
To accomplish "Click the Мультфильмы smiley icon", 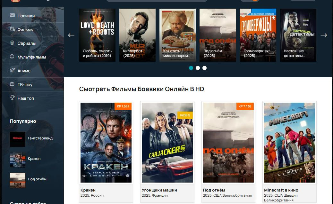I will point(12,57).
